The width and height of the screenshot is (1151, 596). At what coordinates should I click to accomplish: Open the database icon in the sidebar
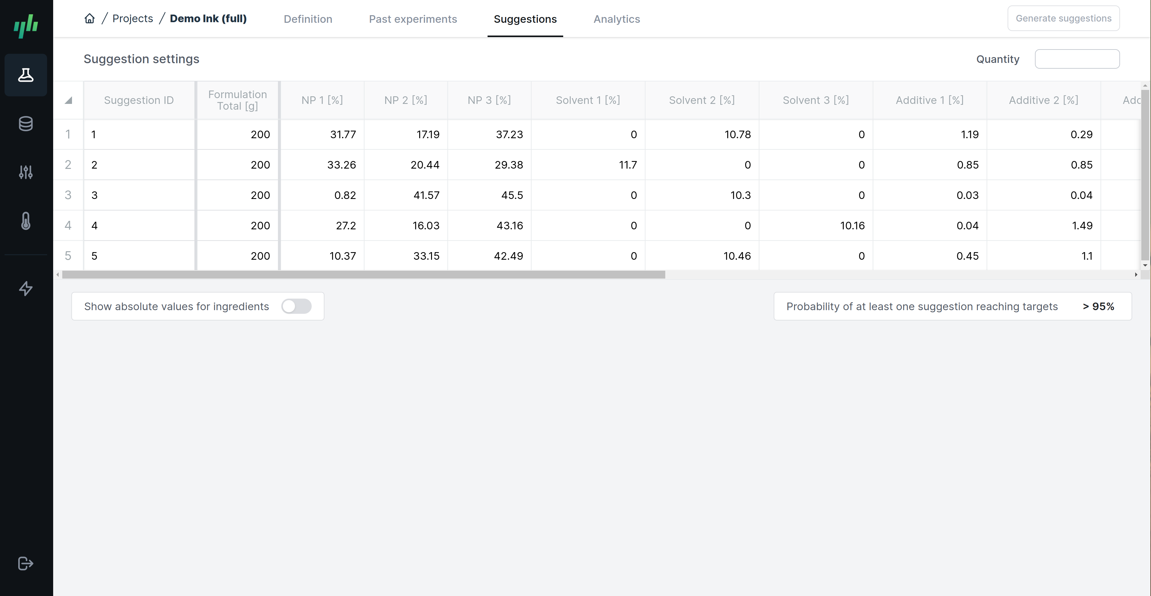coord(26,124)
